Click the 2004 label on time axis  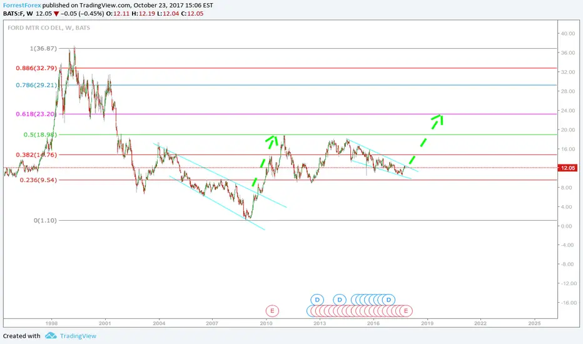click(159, 323)
